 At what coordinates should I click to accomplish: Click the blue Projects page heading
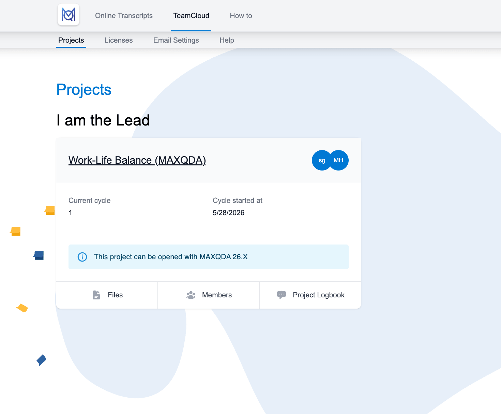84,90
